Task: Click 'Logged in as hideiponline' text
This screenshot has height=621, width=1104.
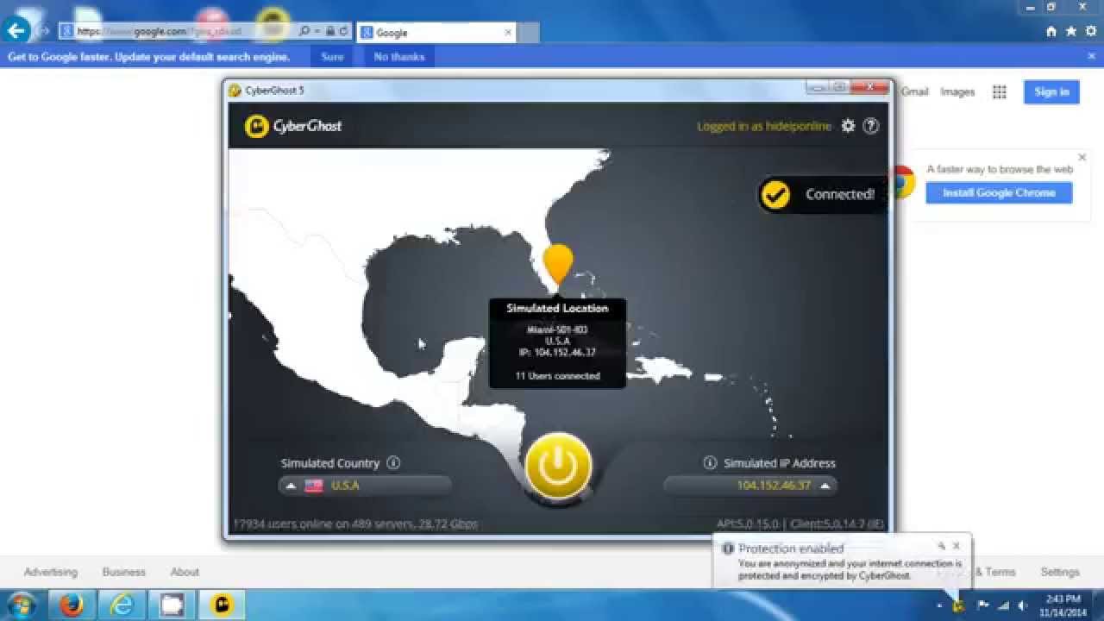Action: pos(764,126)
